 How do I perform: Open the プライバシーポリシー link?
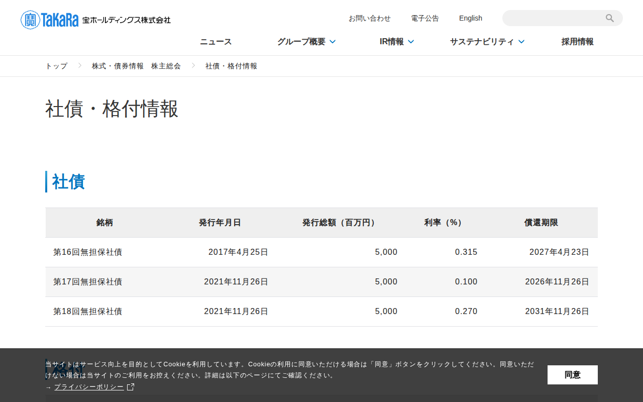pos(89,387)
